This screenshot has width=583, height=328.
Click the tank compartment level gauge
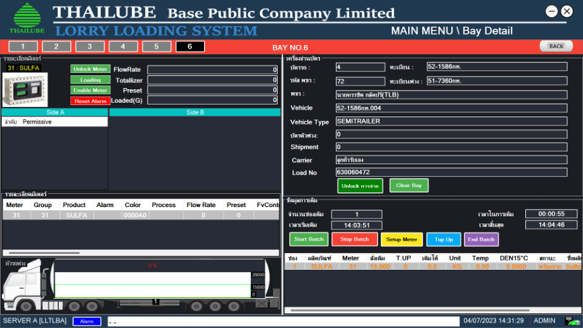tap(153, 285)
